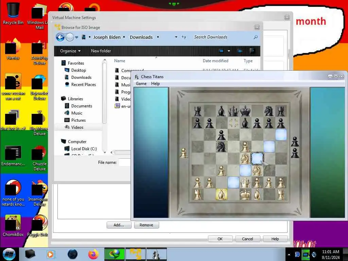Show hidden tray icons arrow
Viewport: 348px width, 261px height.
tap(289, 255)
